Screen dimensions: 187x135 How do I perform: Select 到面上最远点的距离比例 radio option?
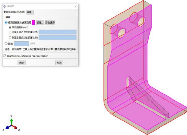pos(10,37)
